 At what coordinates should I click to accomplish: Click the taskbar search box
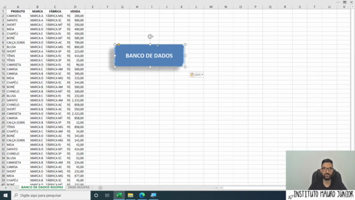[50, 195]
